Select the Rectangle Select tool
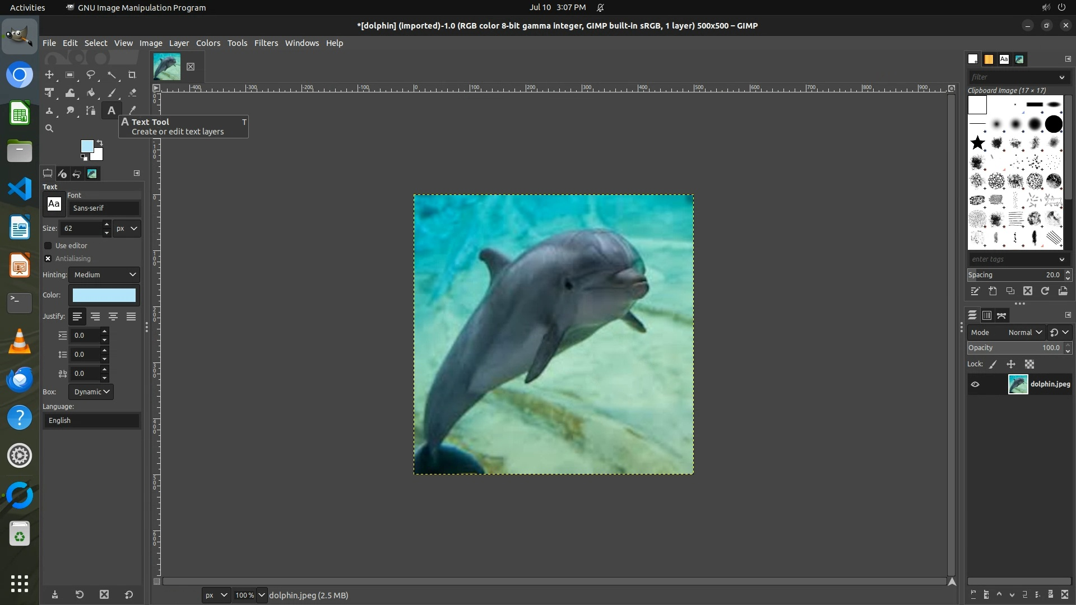The height and width of the screenshot is (605, 1076). point(70,75)
